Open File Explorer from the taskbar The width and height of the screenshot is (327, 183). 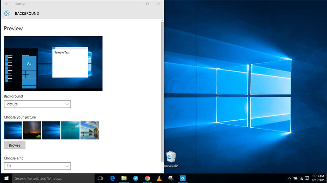pos(124,178)
